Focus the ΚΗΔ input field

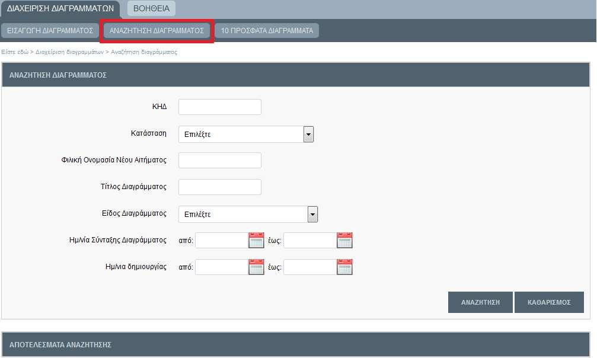pyautogui.click(x=220, y=107)
